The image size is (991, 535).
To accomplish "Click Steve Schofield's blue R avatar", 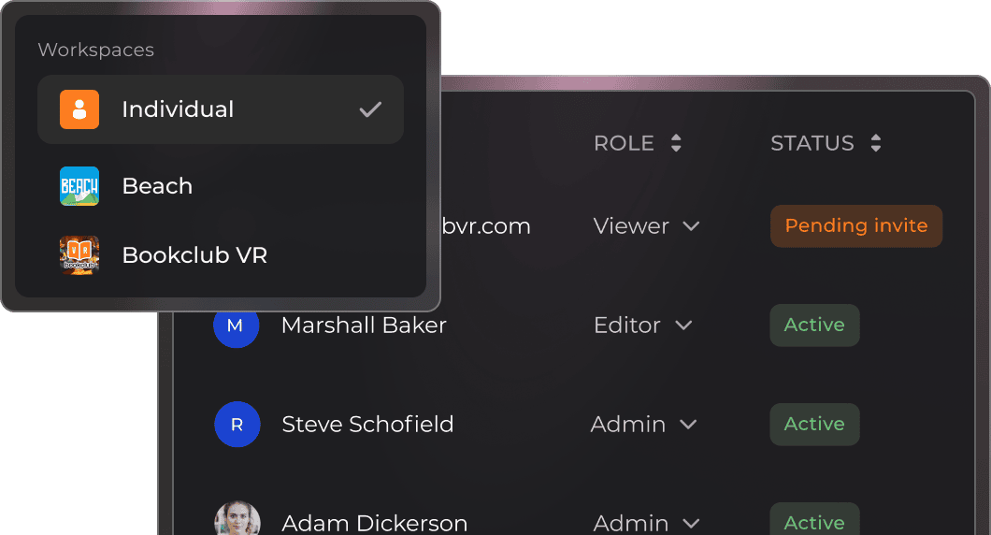I will [236, 425].
